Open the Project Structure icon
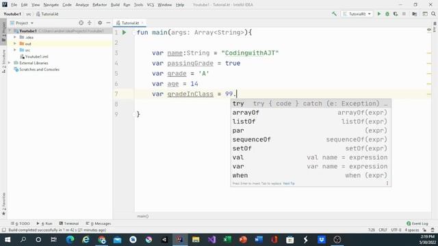Screen dimensions: 438x246 [x=415, y=14]
